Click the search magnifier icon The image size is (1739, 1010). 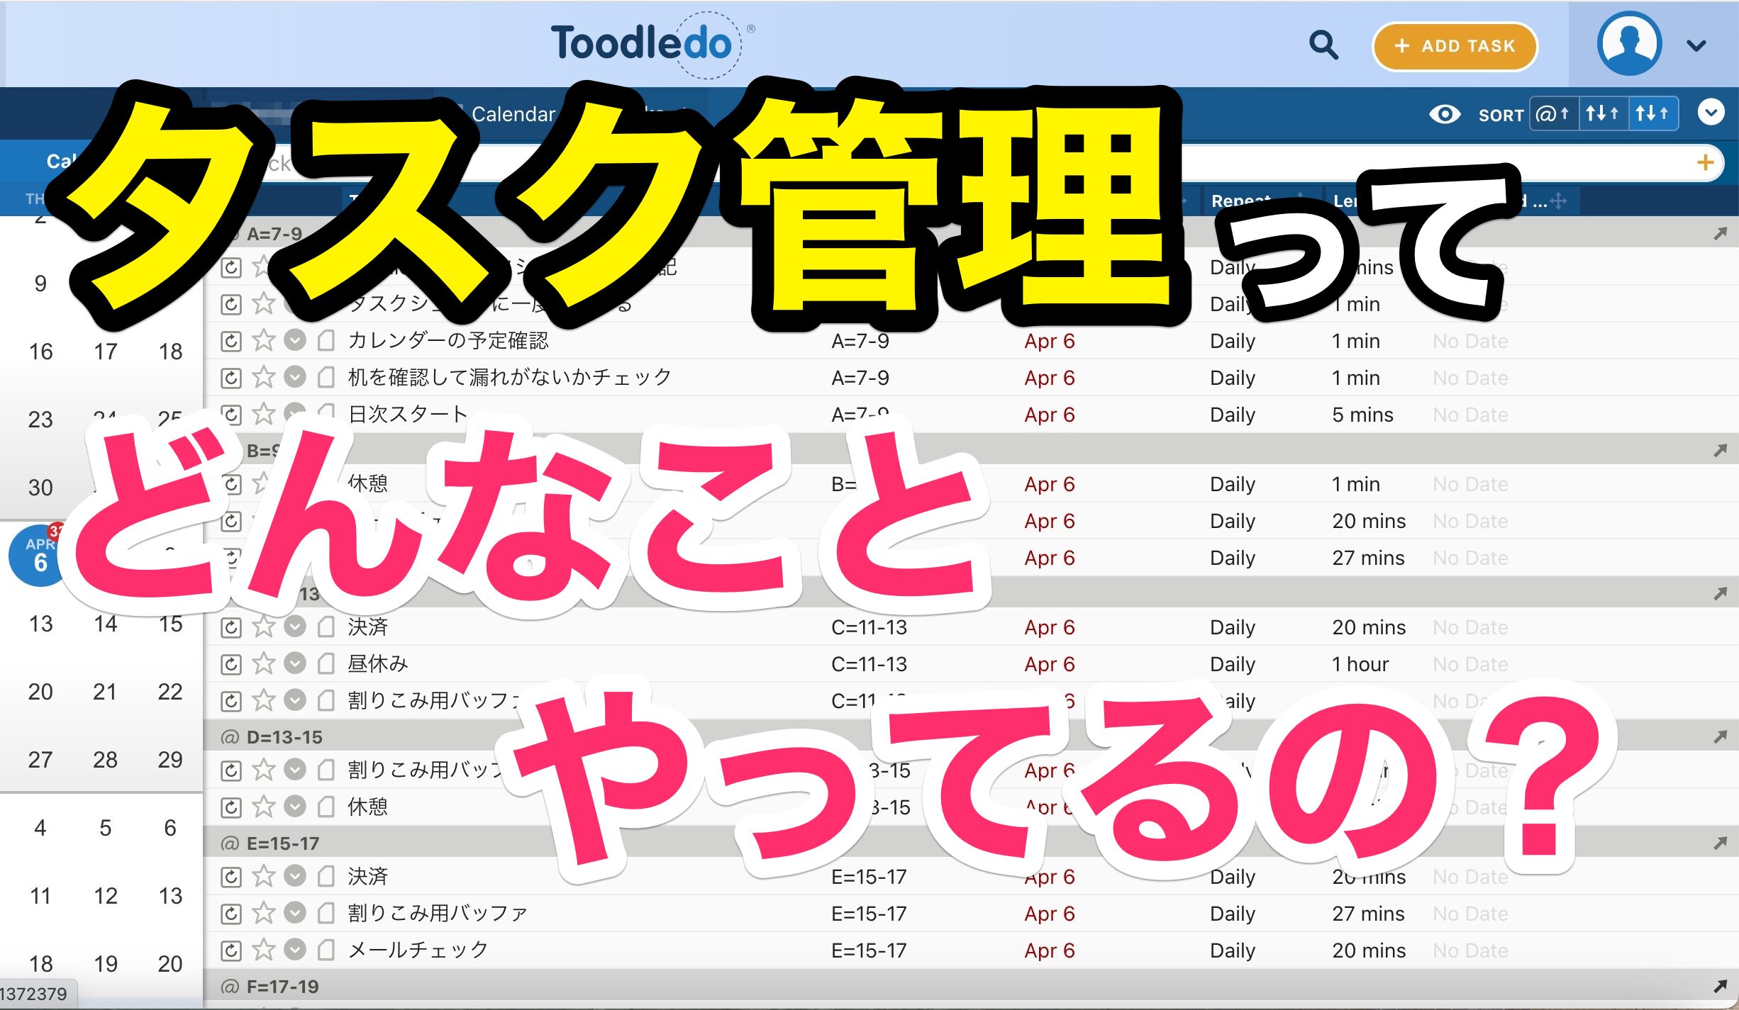tap(1323, 45)
